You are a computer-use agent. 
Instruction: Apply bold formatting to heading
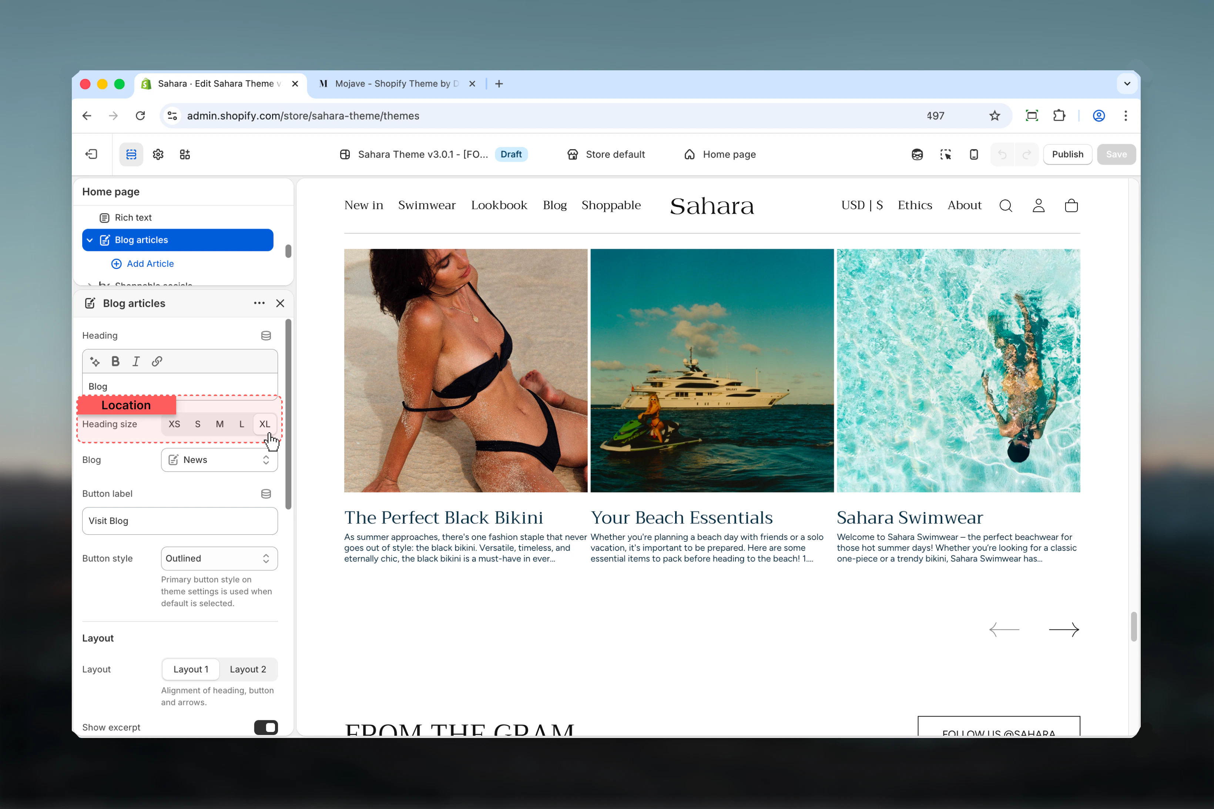[115, 361]
